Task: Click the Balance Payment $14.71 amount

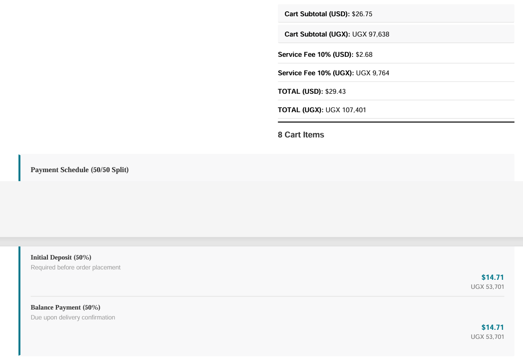Action: 493,327
